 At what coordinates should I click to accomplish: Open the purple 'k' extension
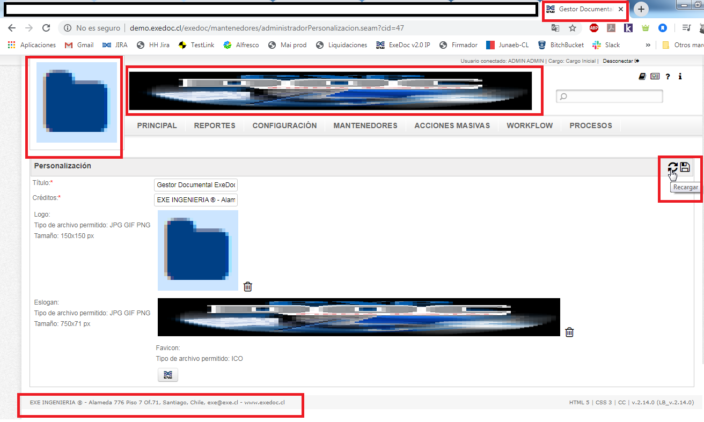[628, 28]
